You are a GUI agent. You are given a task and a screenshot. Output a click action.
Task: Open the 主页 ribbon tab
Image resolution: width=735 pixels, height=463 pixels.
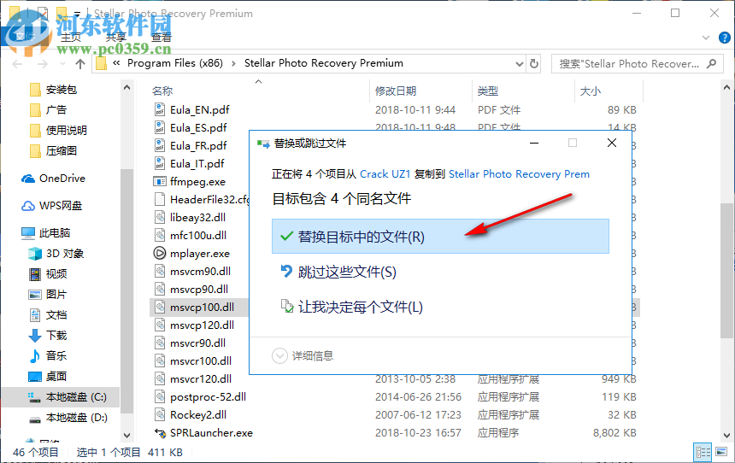click(71, 38)
